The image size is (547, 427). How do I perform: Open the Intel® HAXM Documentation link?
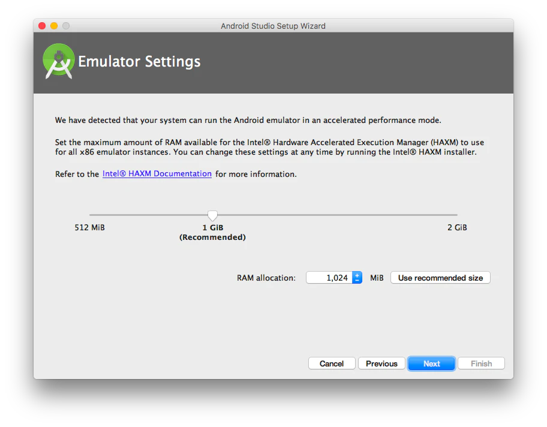click(157, 174)
